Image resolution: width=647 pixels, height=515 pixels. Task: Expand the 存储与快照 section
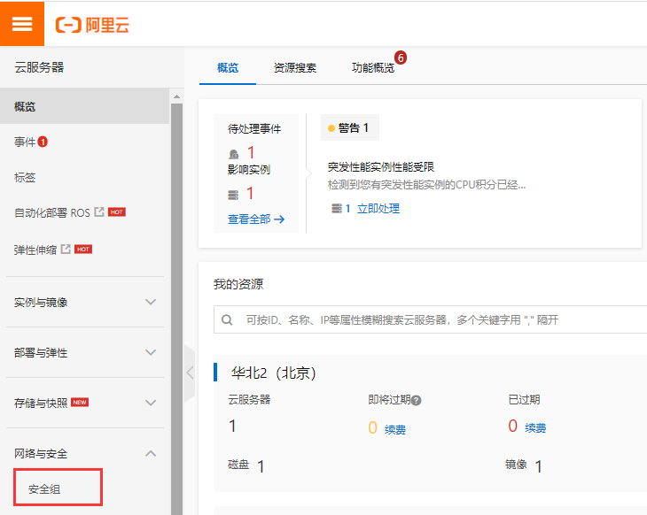[x=151, y=403]
